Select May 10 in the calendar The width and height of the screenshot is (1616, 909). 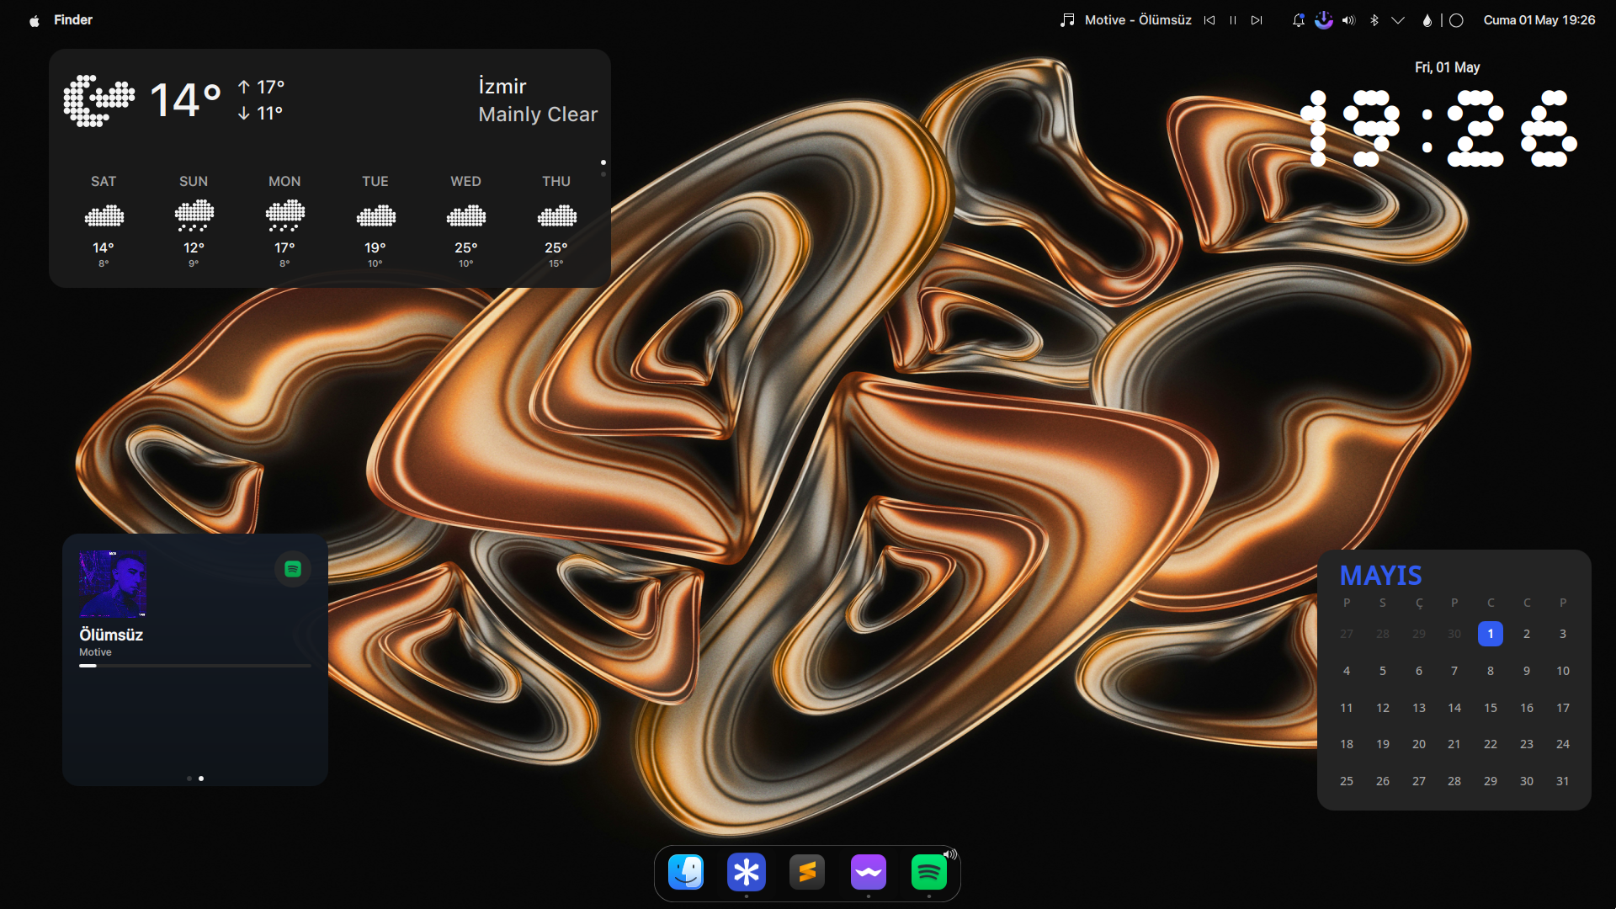point(1563,671)
